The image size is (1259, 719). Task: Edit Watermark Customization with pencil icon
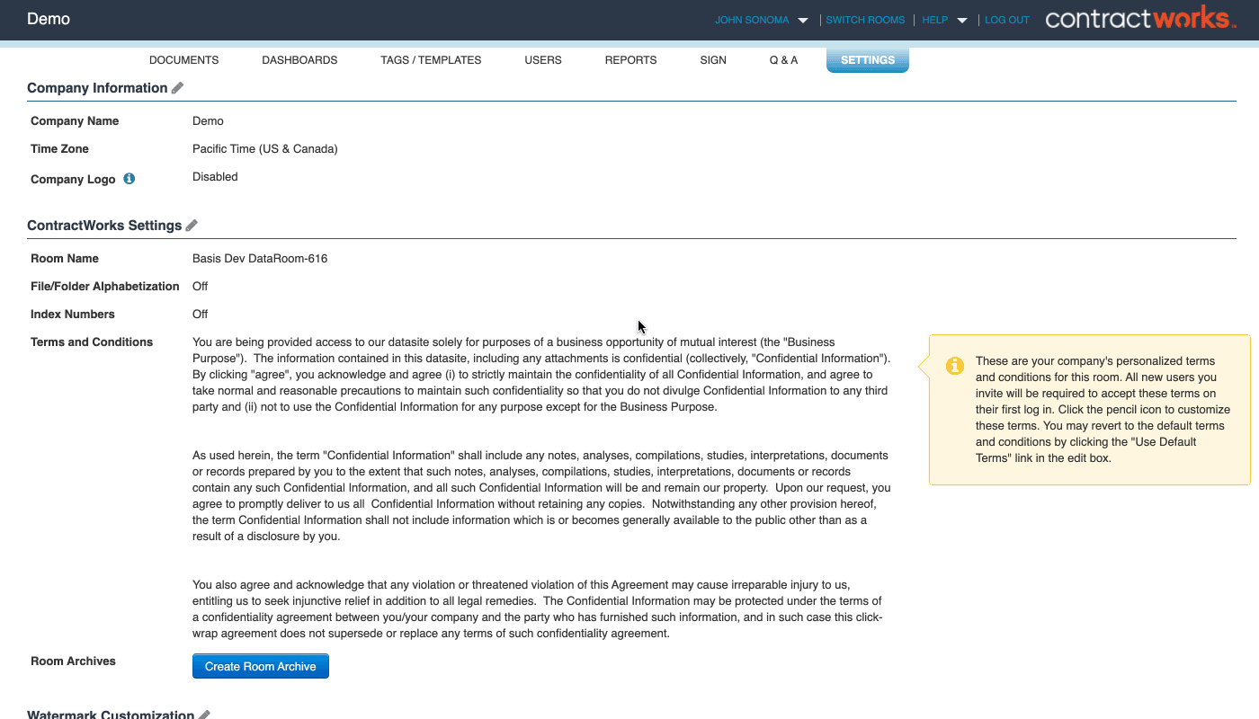pos(204,715)
